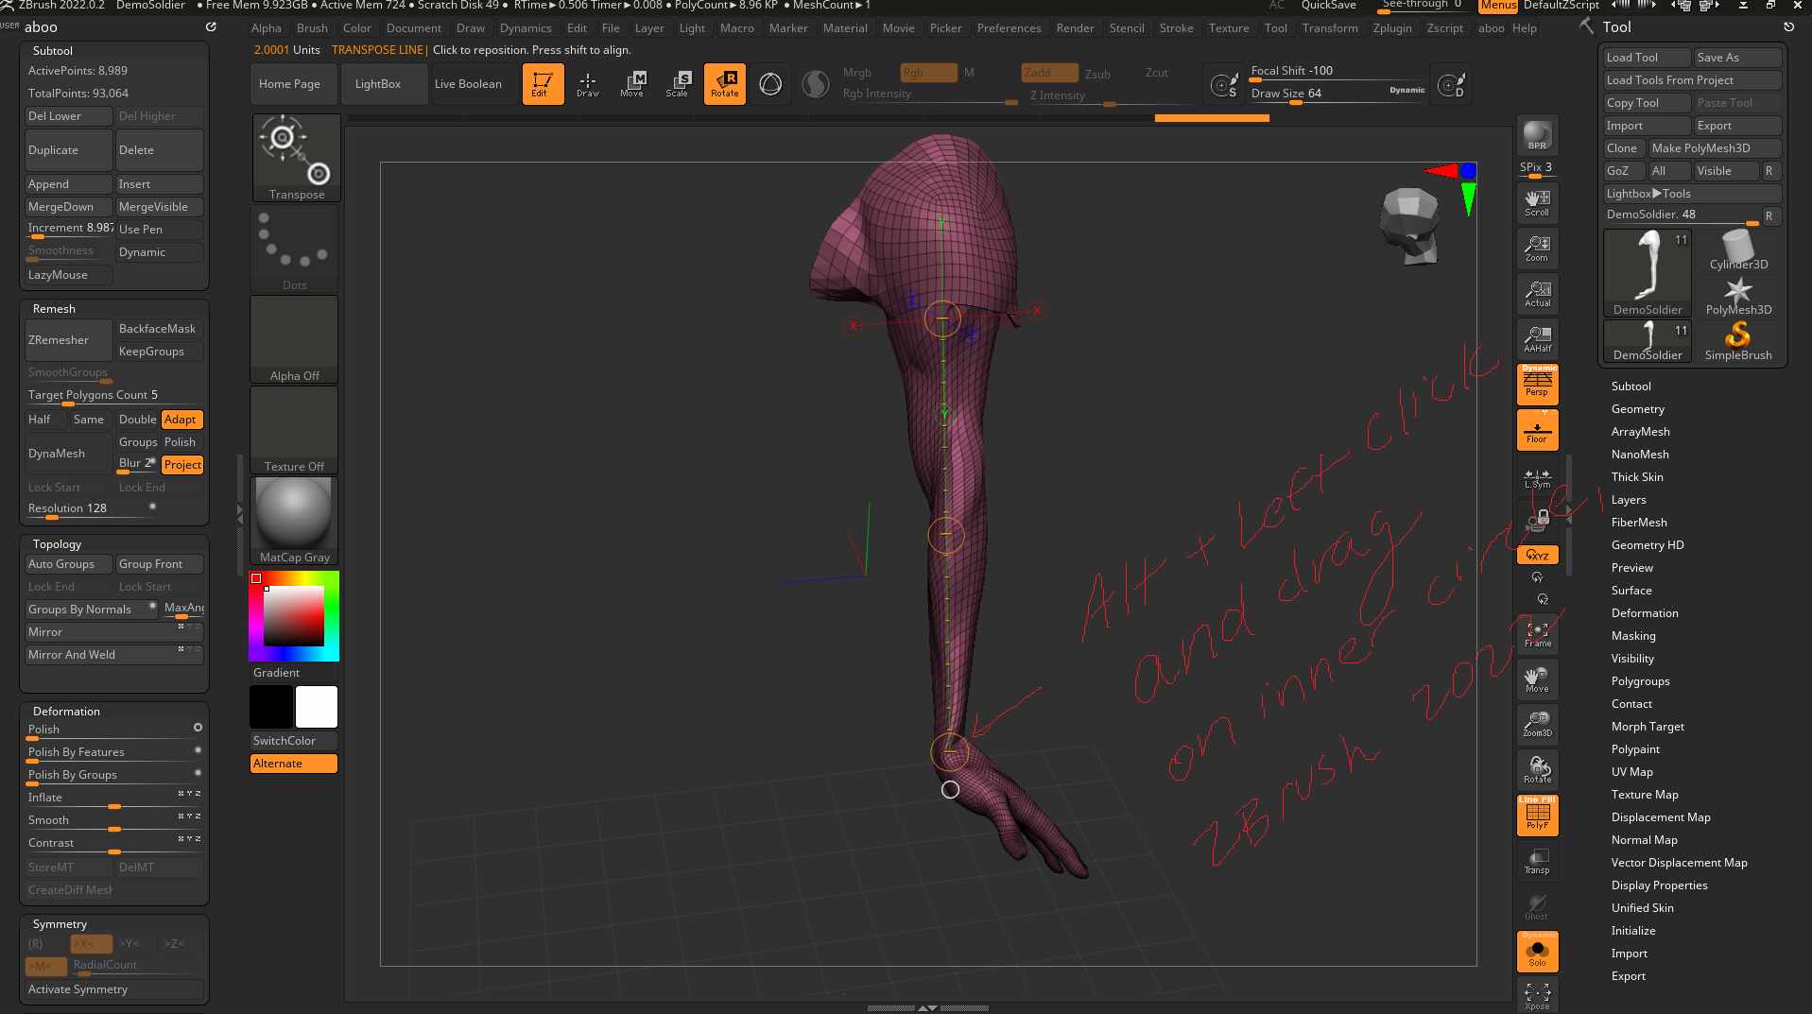The height and width of the screenshot is (1014, 1812).
Task: Expand the Polygroups section
Action: 1640,681
